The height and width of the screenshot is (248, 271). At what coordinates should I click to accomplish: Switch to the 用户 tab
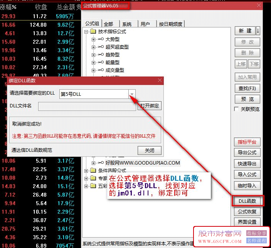(x=145, y=24)
